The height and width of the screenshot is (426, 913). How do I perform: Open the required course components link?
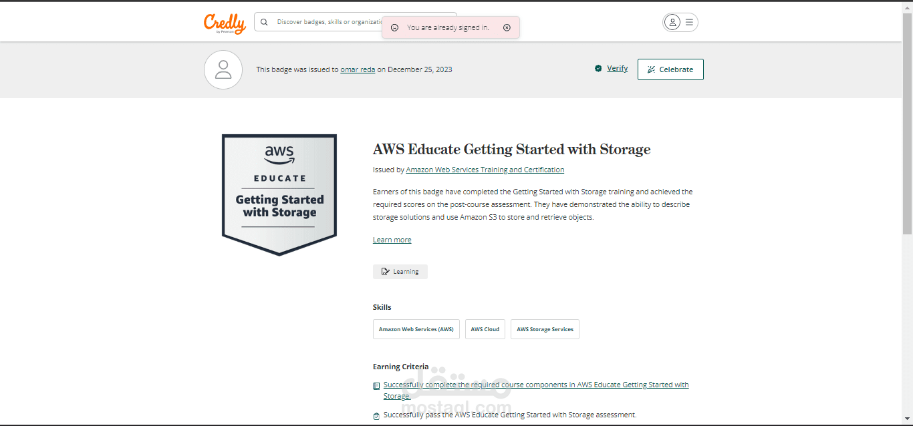point(535,385)
